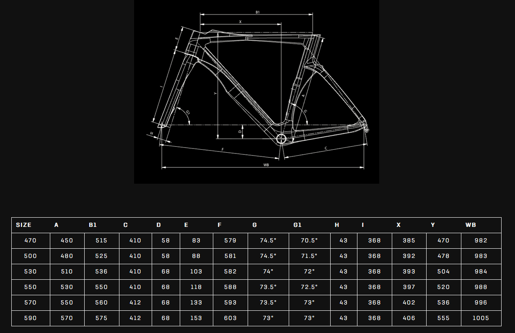Click the value 515 in the B1 column
Viewport: 515px width, 333px height.
pos(101,241)
